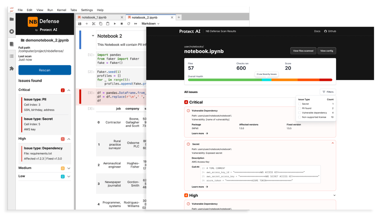Expand the Medium issues section
Screen dimensions: 380x217
pos(69,168)
